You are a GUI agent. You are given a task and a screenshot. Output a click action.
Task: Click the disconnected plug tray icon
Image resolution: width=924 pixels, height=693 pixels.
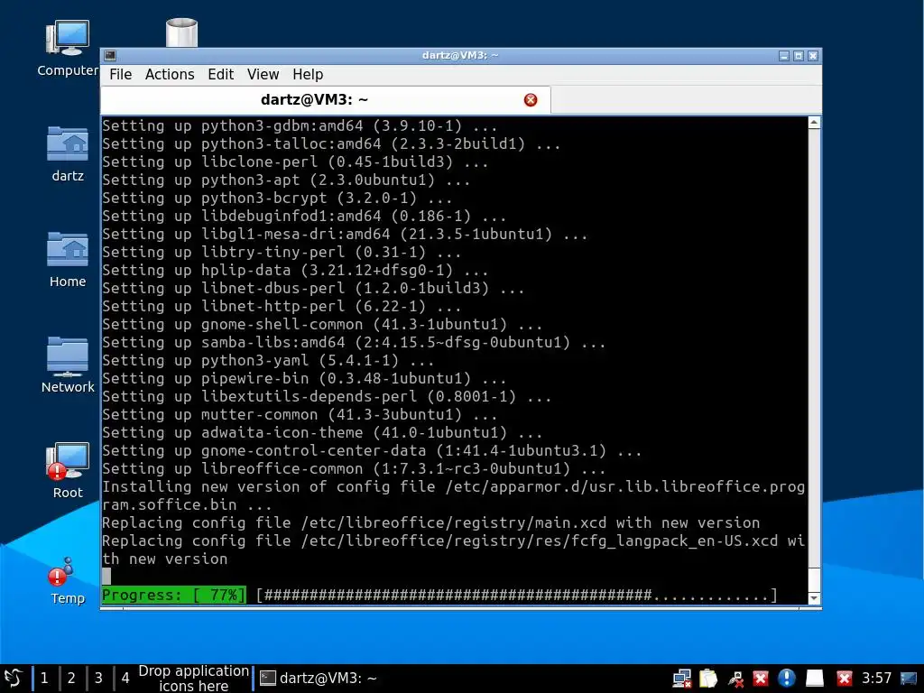735,679
